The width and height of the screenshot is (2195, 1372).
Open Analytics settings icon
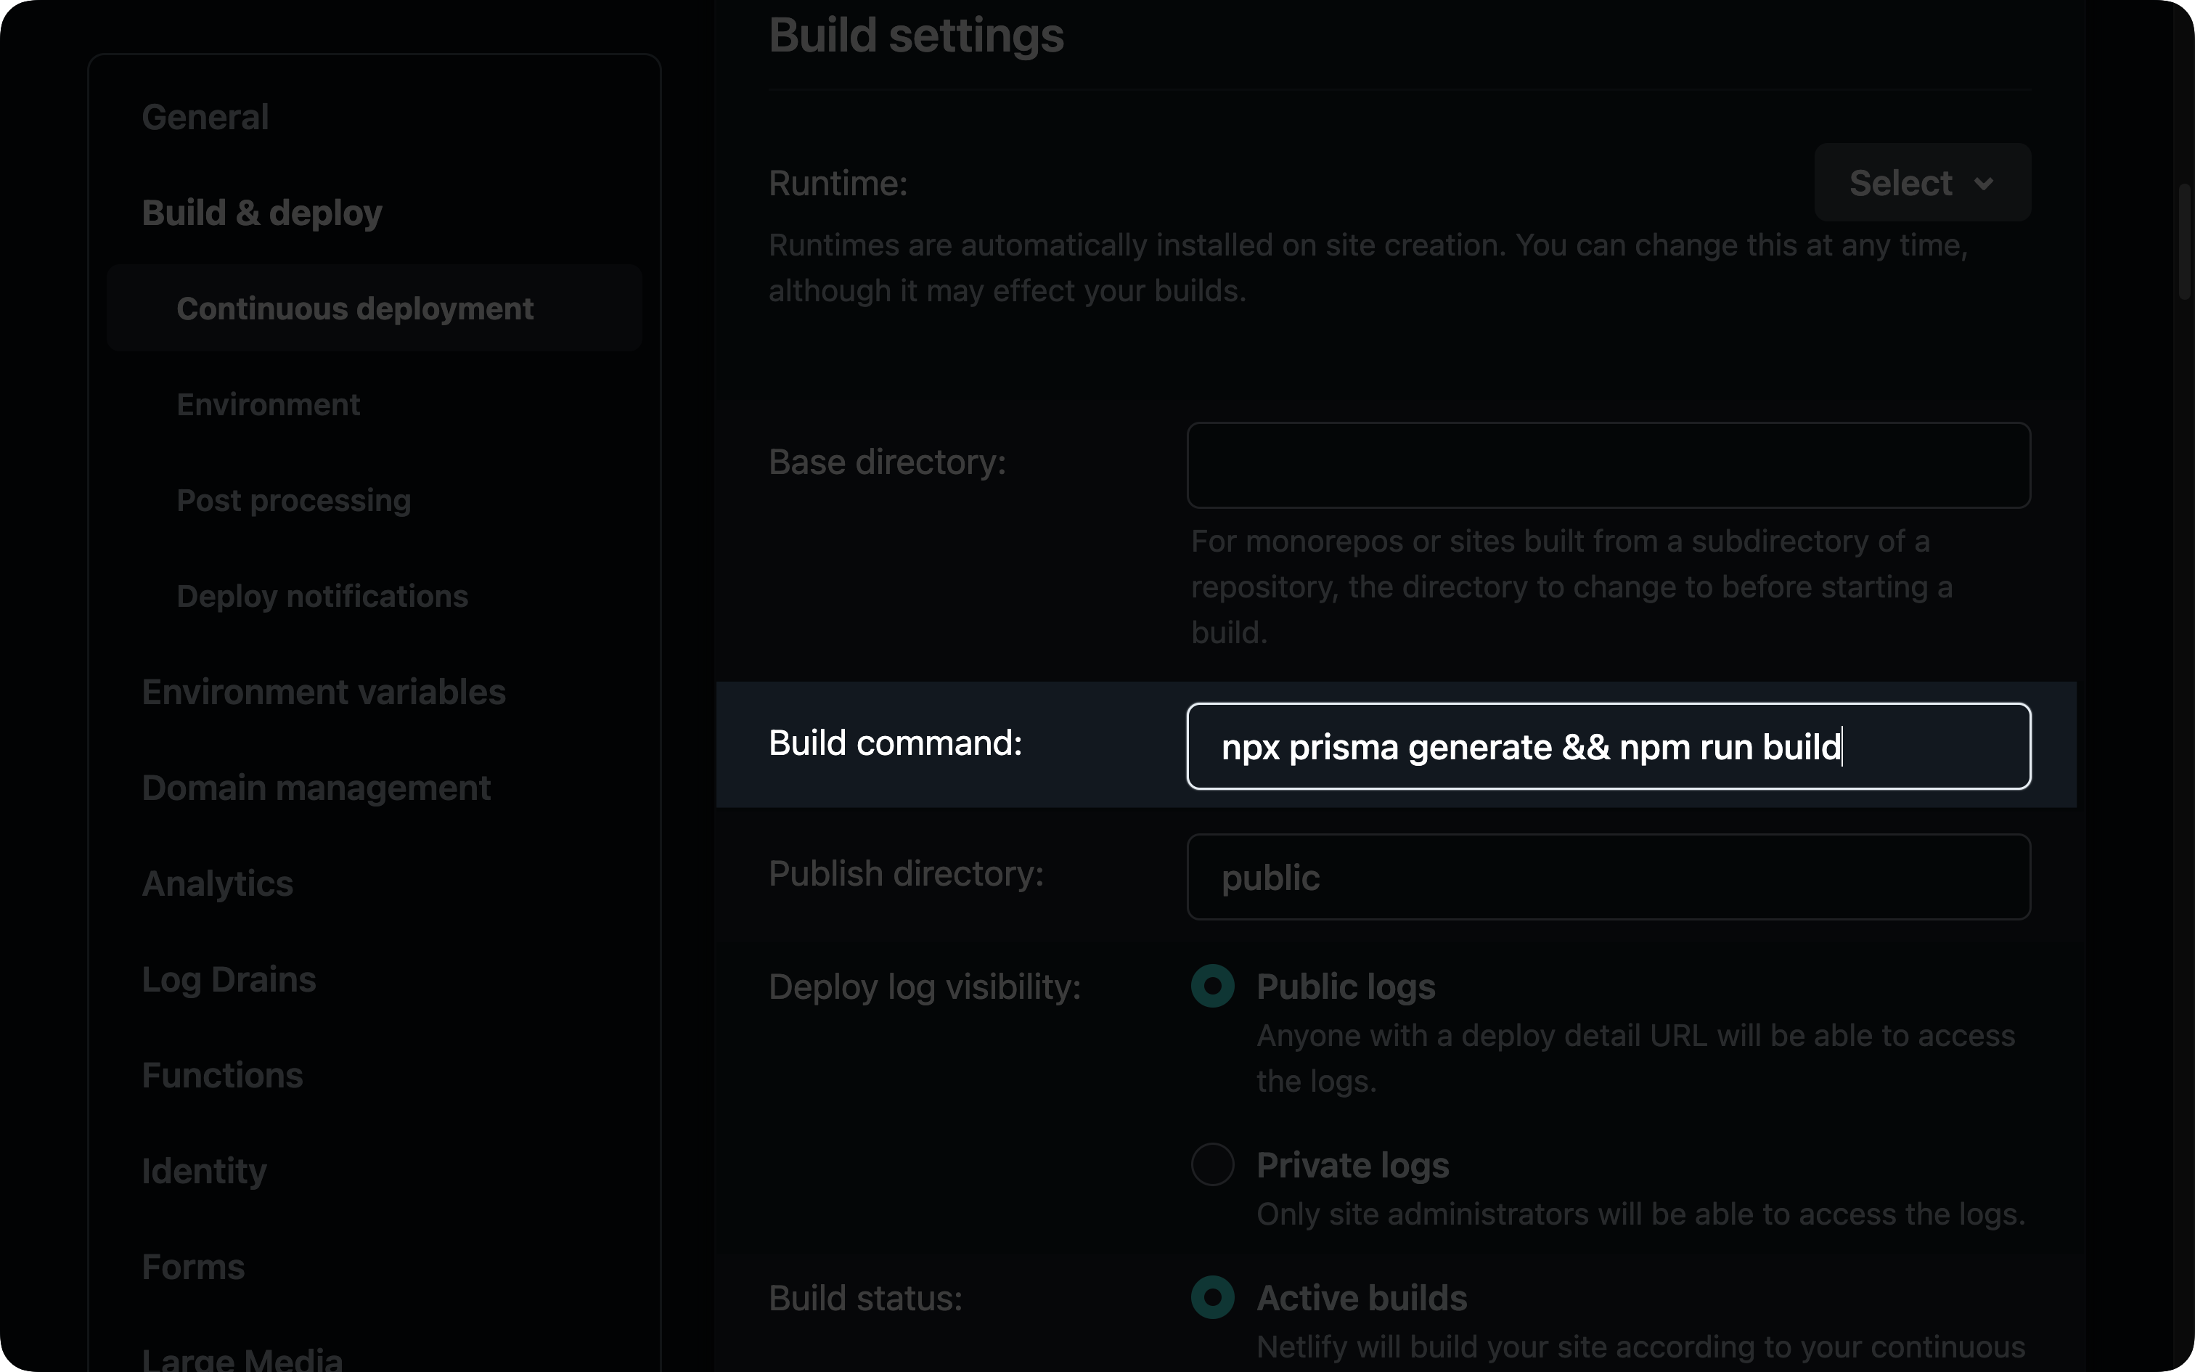pyautogui.click(x=216, y=883)
